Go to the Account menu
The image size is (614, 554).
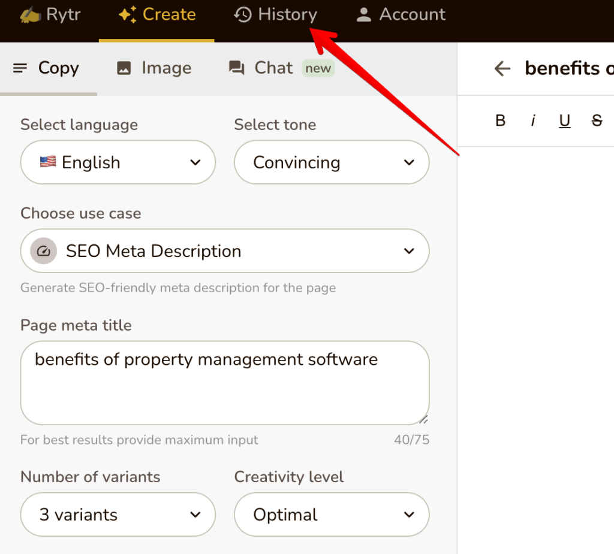[x=401, y=15]
